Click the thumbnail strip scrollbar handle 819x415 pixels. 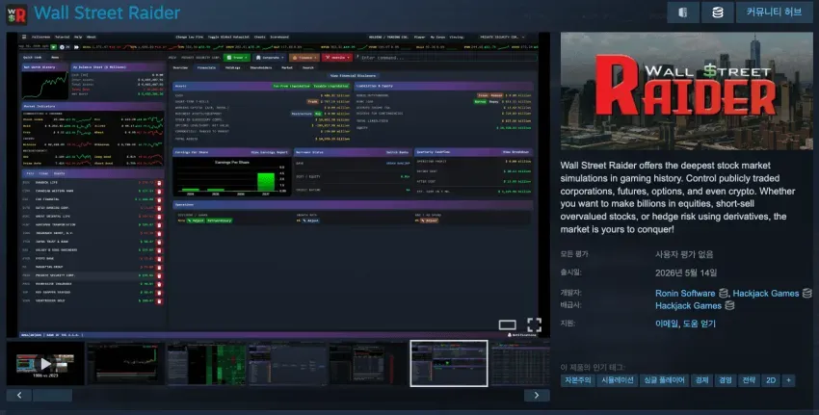click(x=52, y=395)
